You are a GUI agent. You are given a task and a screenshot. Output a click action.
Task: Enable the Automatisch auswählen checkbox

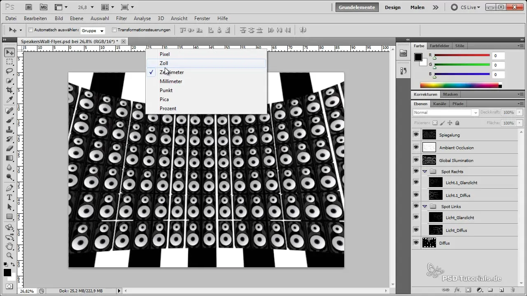click(x=31, y=30)
